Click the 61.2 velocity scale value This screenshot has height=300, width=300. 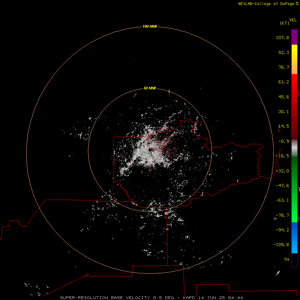click(284, 82)
